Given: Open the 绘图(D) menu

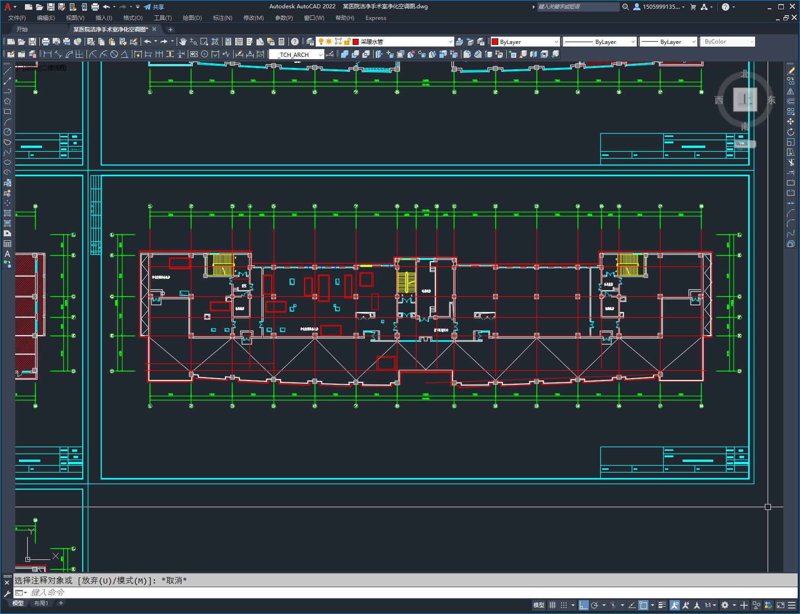Looking at the screenshot, I should pos(192,18).
